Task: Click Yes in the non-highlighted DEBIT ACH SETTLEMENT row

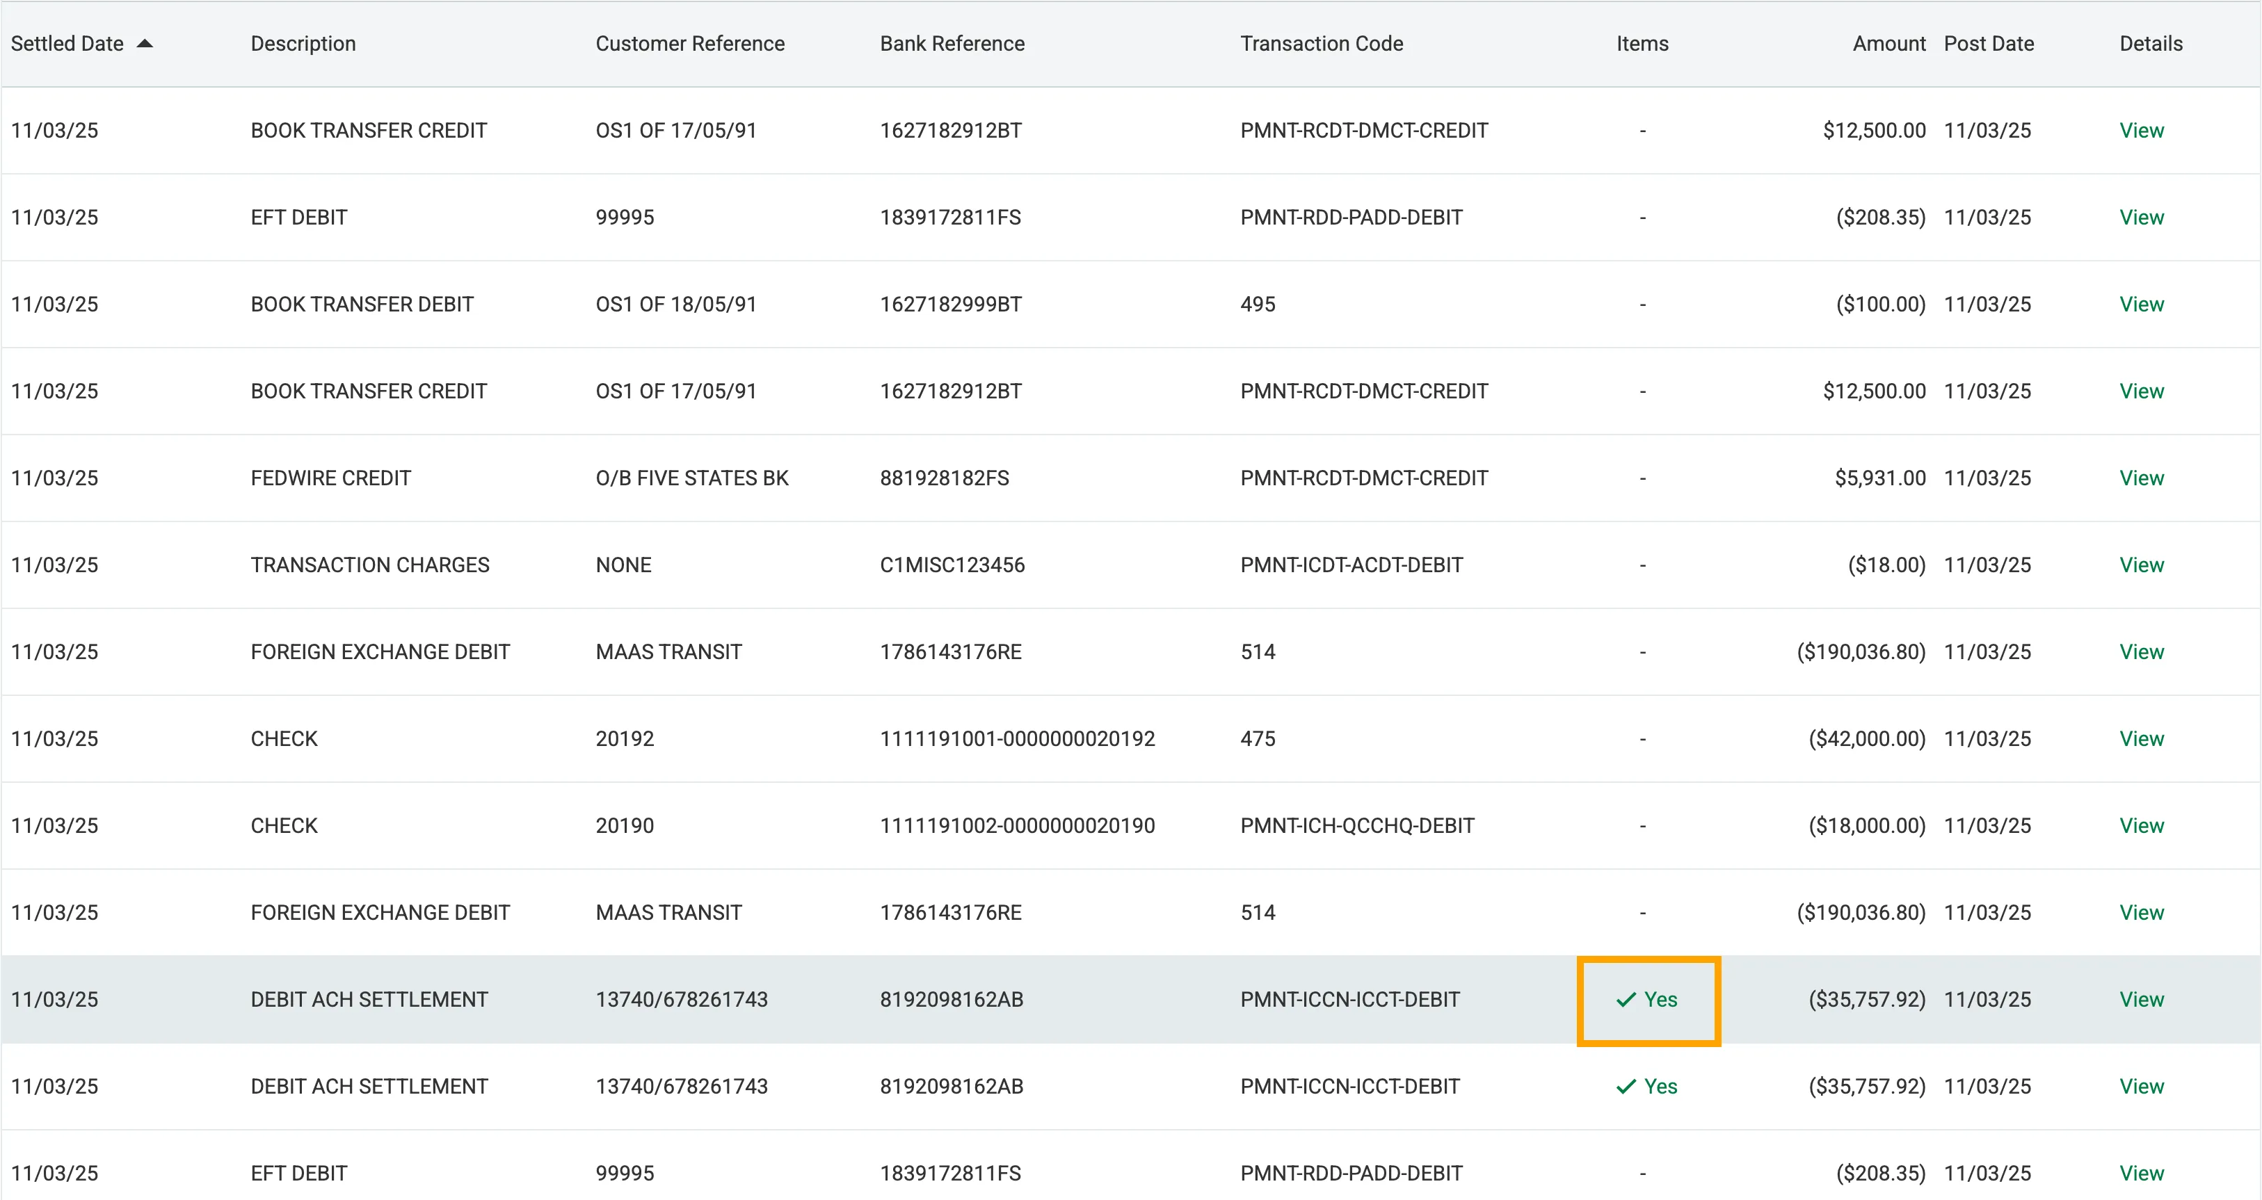Action: pos(1646,1086)
